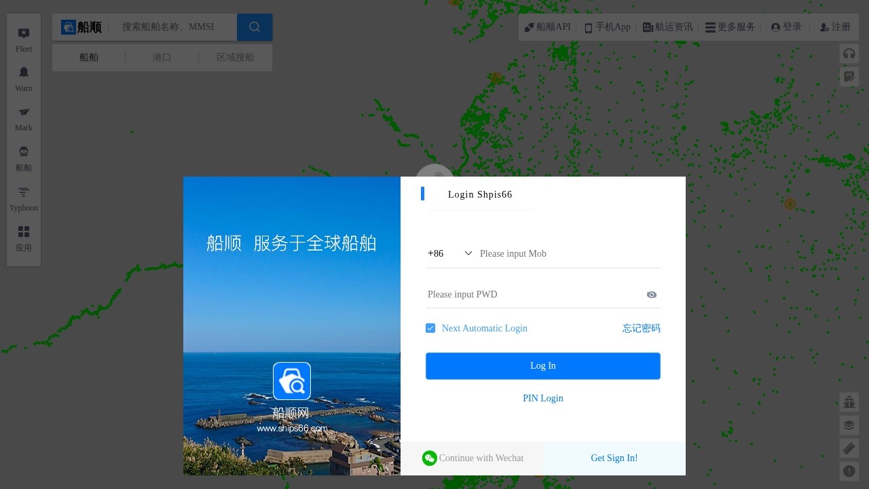Click the mobile number input field
869x489 pixels.
tap(543, 253)
